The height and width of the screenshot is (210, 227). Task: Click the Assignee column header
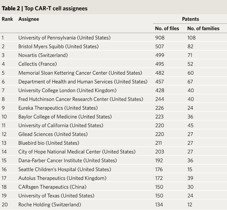29,19
